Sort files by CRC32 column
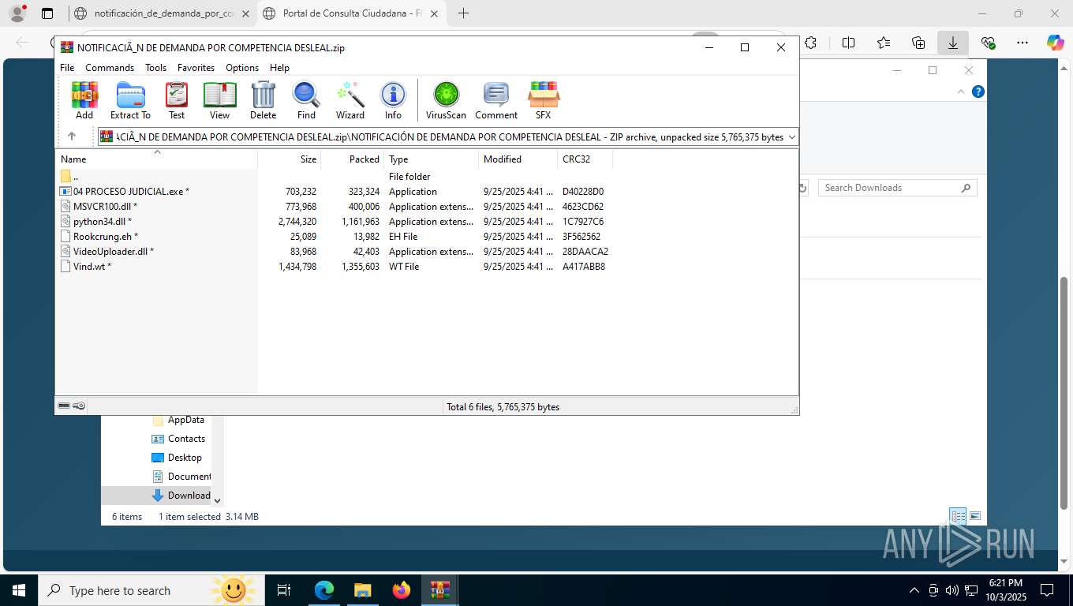 (585, 159)
